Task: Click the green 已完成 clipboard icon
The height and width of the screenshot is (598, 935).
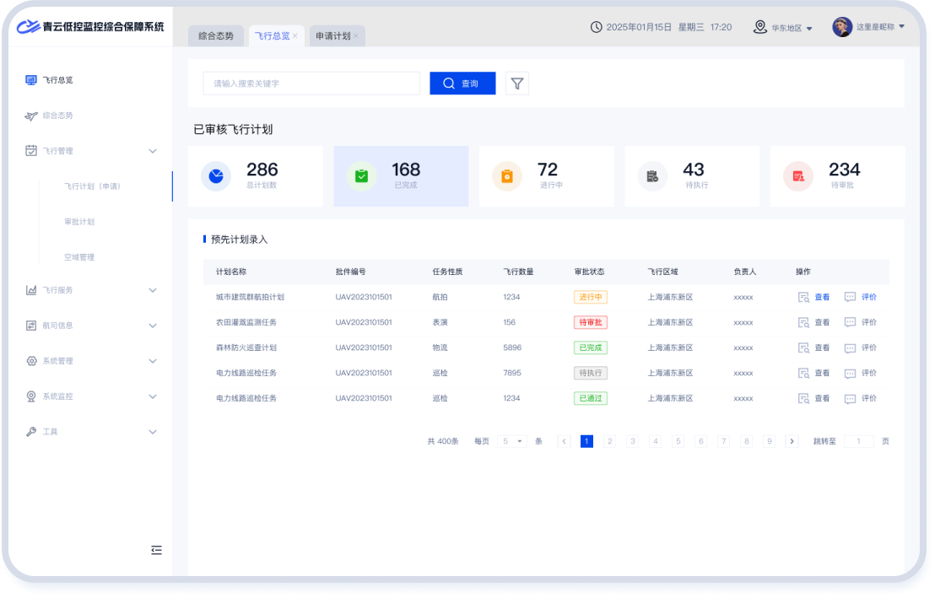Action: pos(361,176)
